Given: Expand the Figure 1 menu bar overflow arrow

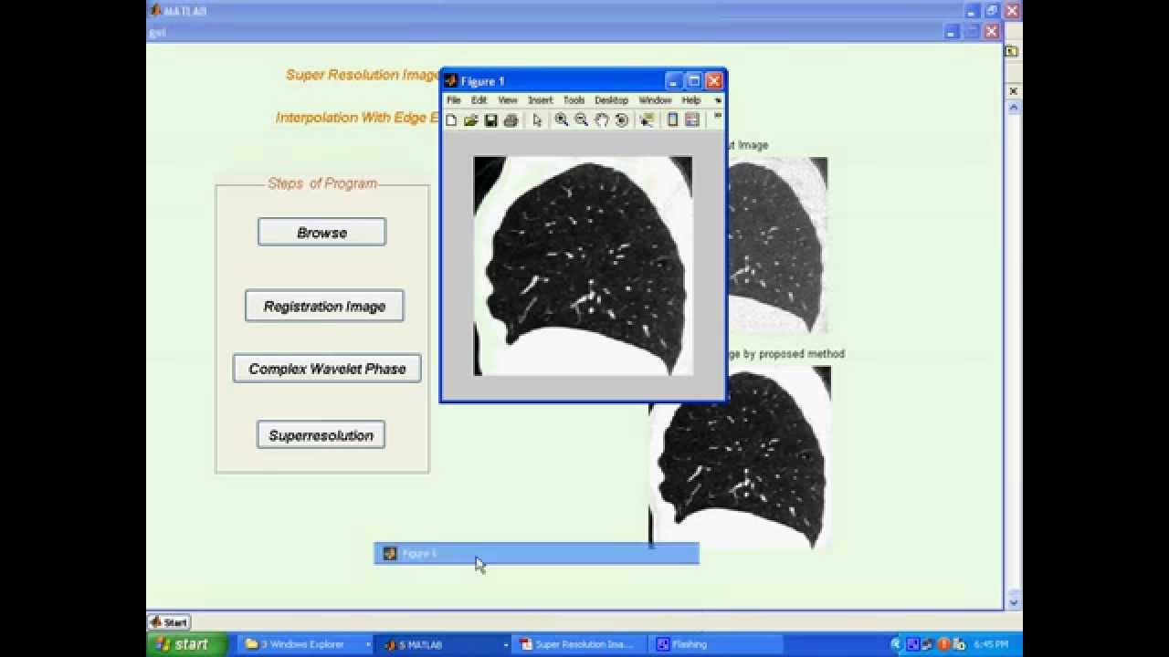Looking at the screenshot, I should [x=718, y=100].
